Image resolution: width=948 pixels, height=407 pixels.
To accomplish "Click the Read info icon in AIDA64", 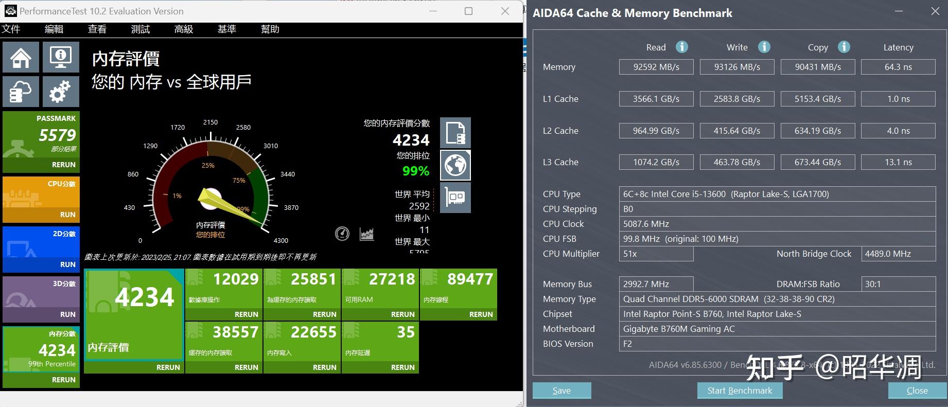I will coord(682,47).
